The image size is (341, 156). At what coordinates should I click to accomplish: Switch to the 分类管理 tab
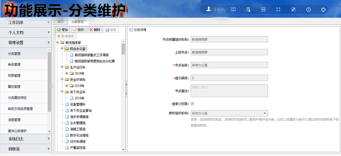(77, 22)
